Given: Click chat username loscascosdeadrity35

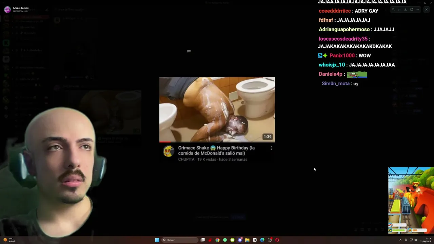Looking at the screenshot, I should 343,39.
